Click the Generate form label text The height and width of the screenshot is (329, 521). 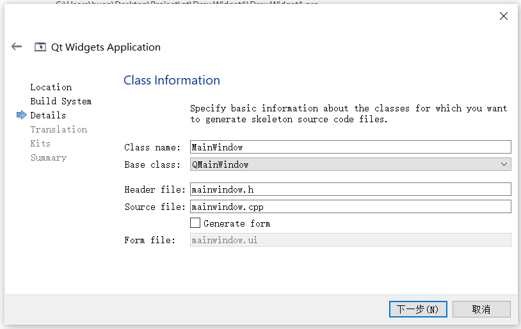tap(237, 223)
